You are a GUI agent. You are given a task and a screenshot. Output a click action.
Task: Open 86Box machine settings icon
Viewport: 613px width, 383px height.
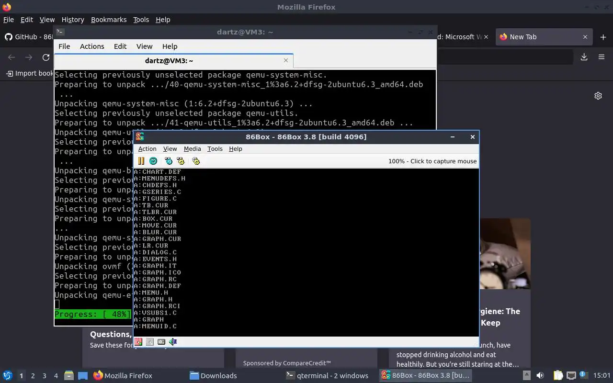pos(196,161)
